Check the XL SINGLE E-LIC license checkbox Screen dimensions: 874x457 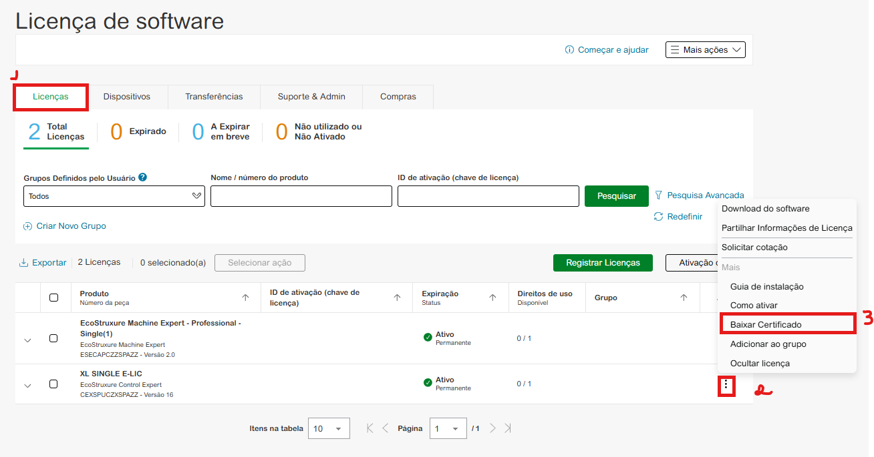pos(53,384)
